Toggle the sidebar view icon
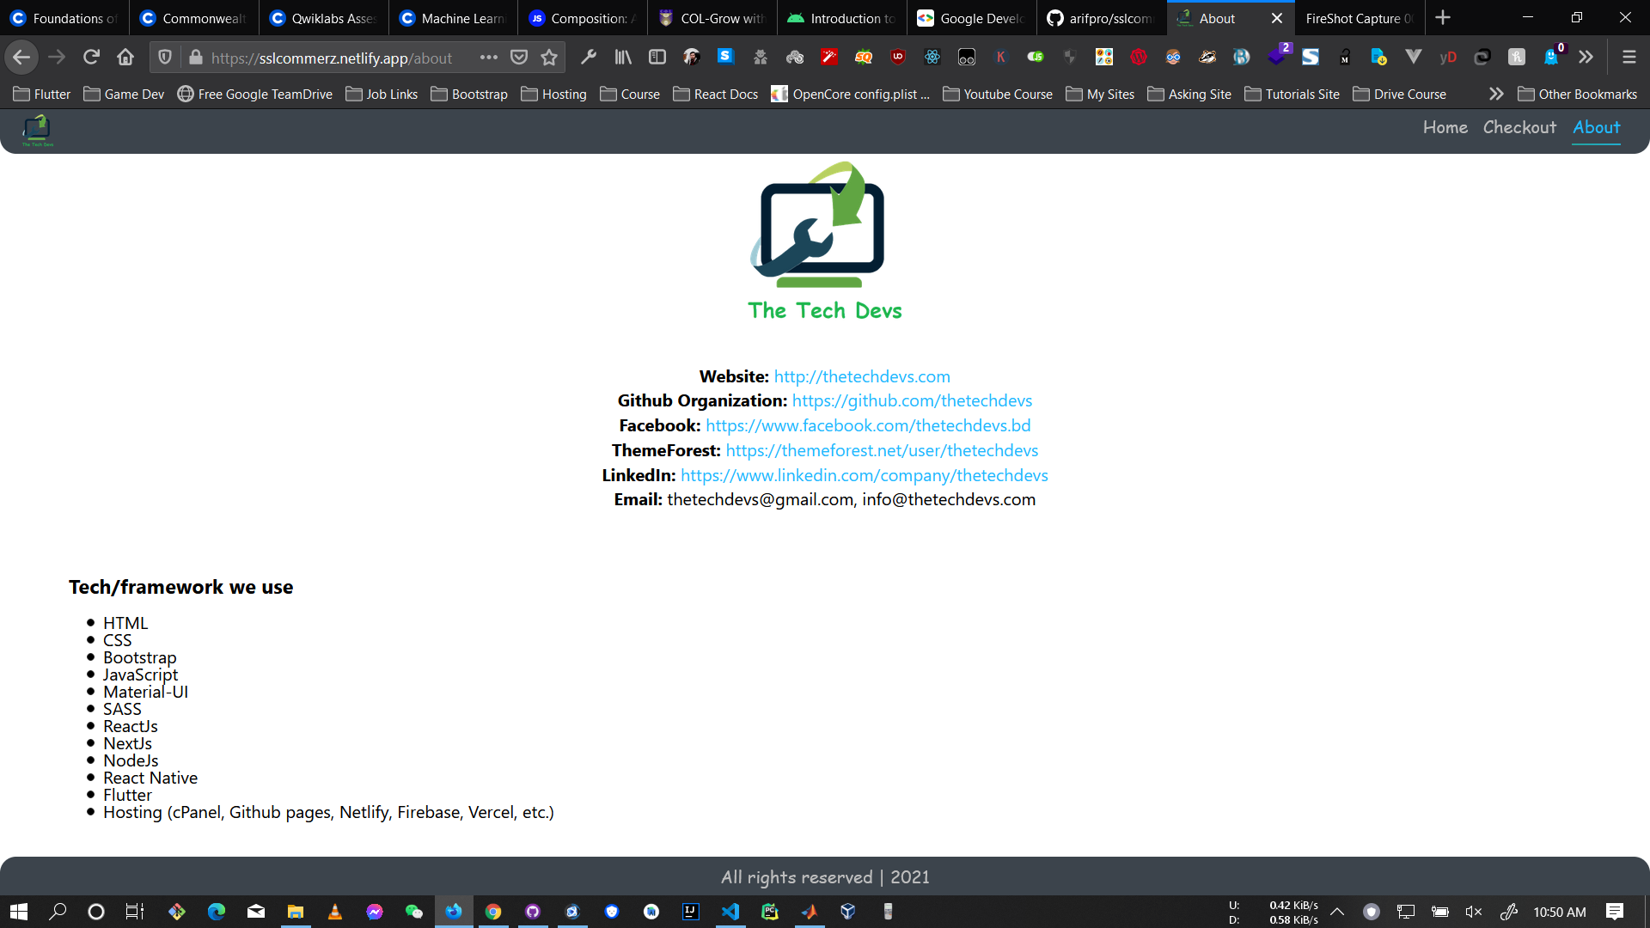Screen dimensions: 1650x928 (x=657, y=58)
